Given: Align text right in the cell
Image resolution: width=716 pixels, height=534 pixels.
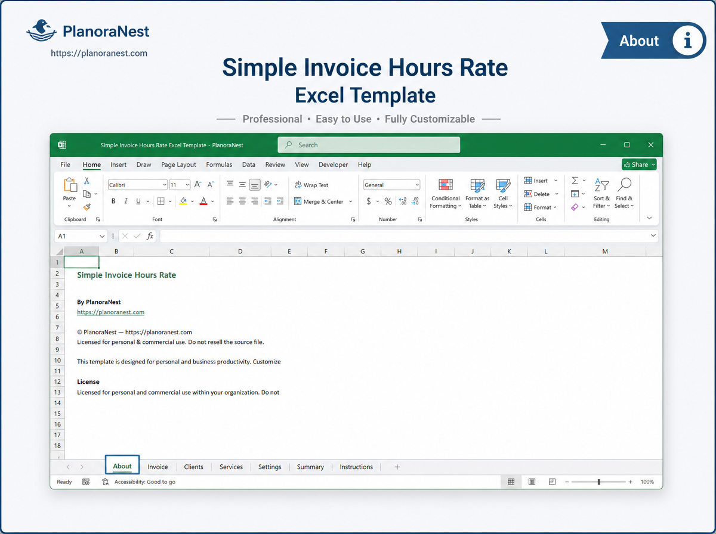Looking at the screenshot, I should pos(255,201).
